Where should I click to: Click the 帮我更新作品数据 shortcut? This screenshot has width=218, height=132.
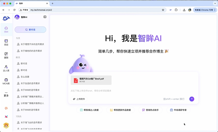(120, 110)
